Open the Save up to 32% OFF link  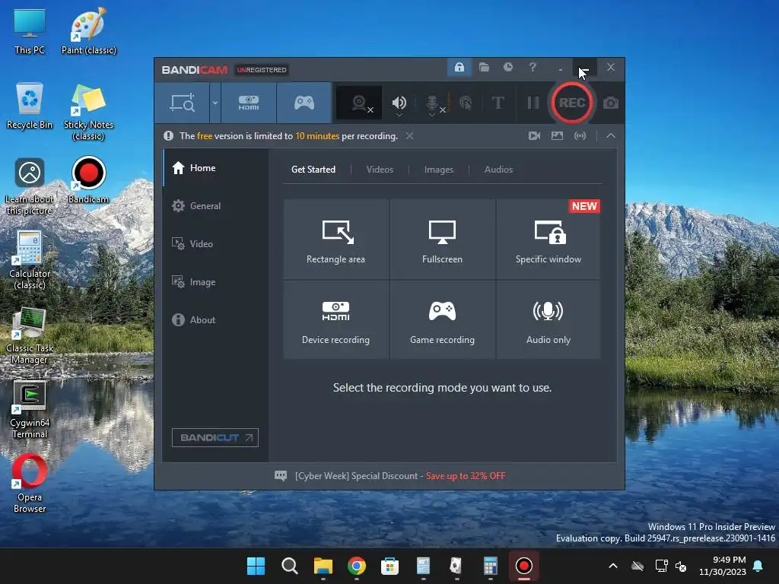[x=466, y=476]
